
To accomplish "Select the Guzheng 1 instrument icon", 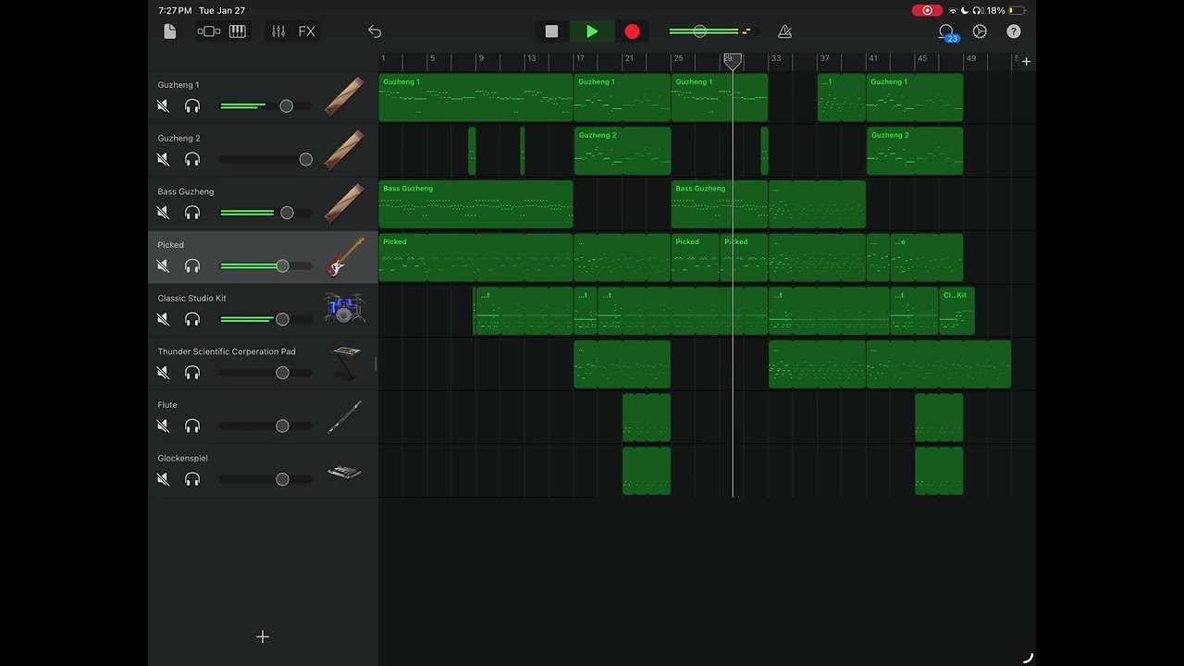I will click(344, 97).
